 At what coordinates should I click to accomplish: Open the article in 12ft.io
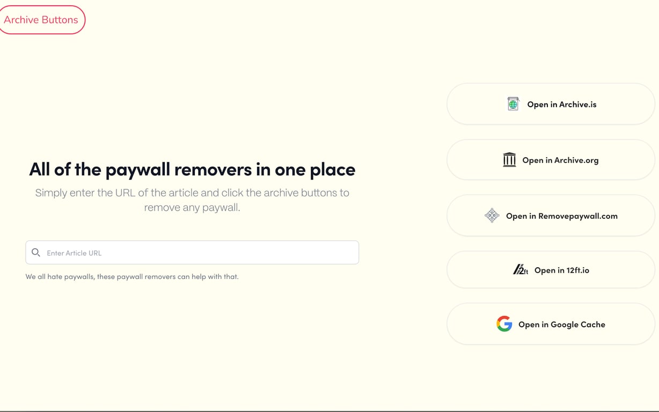(550, 270)
